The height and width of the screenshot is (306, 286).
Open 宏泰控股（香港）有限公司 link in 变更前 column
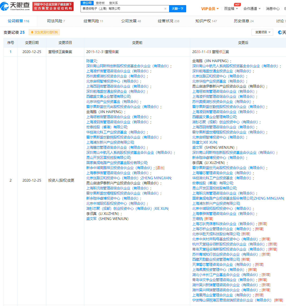click(106, 127)
